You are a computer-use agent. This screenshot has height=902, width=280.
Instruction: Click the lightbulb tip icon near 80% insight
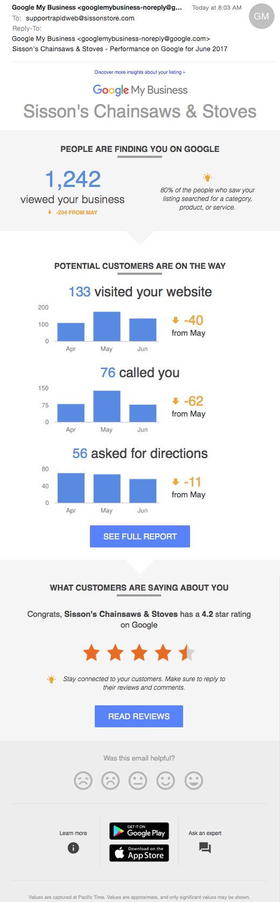[x=207, y=177]
